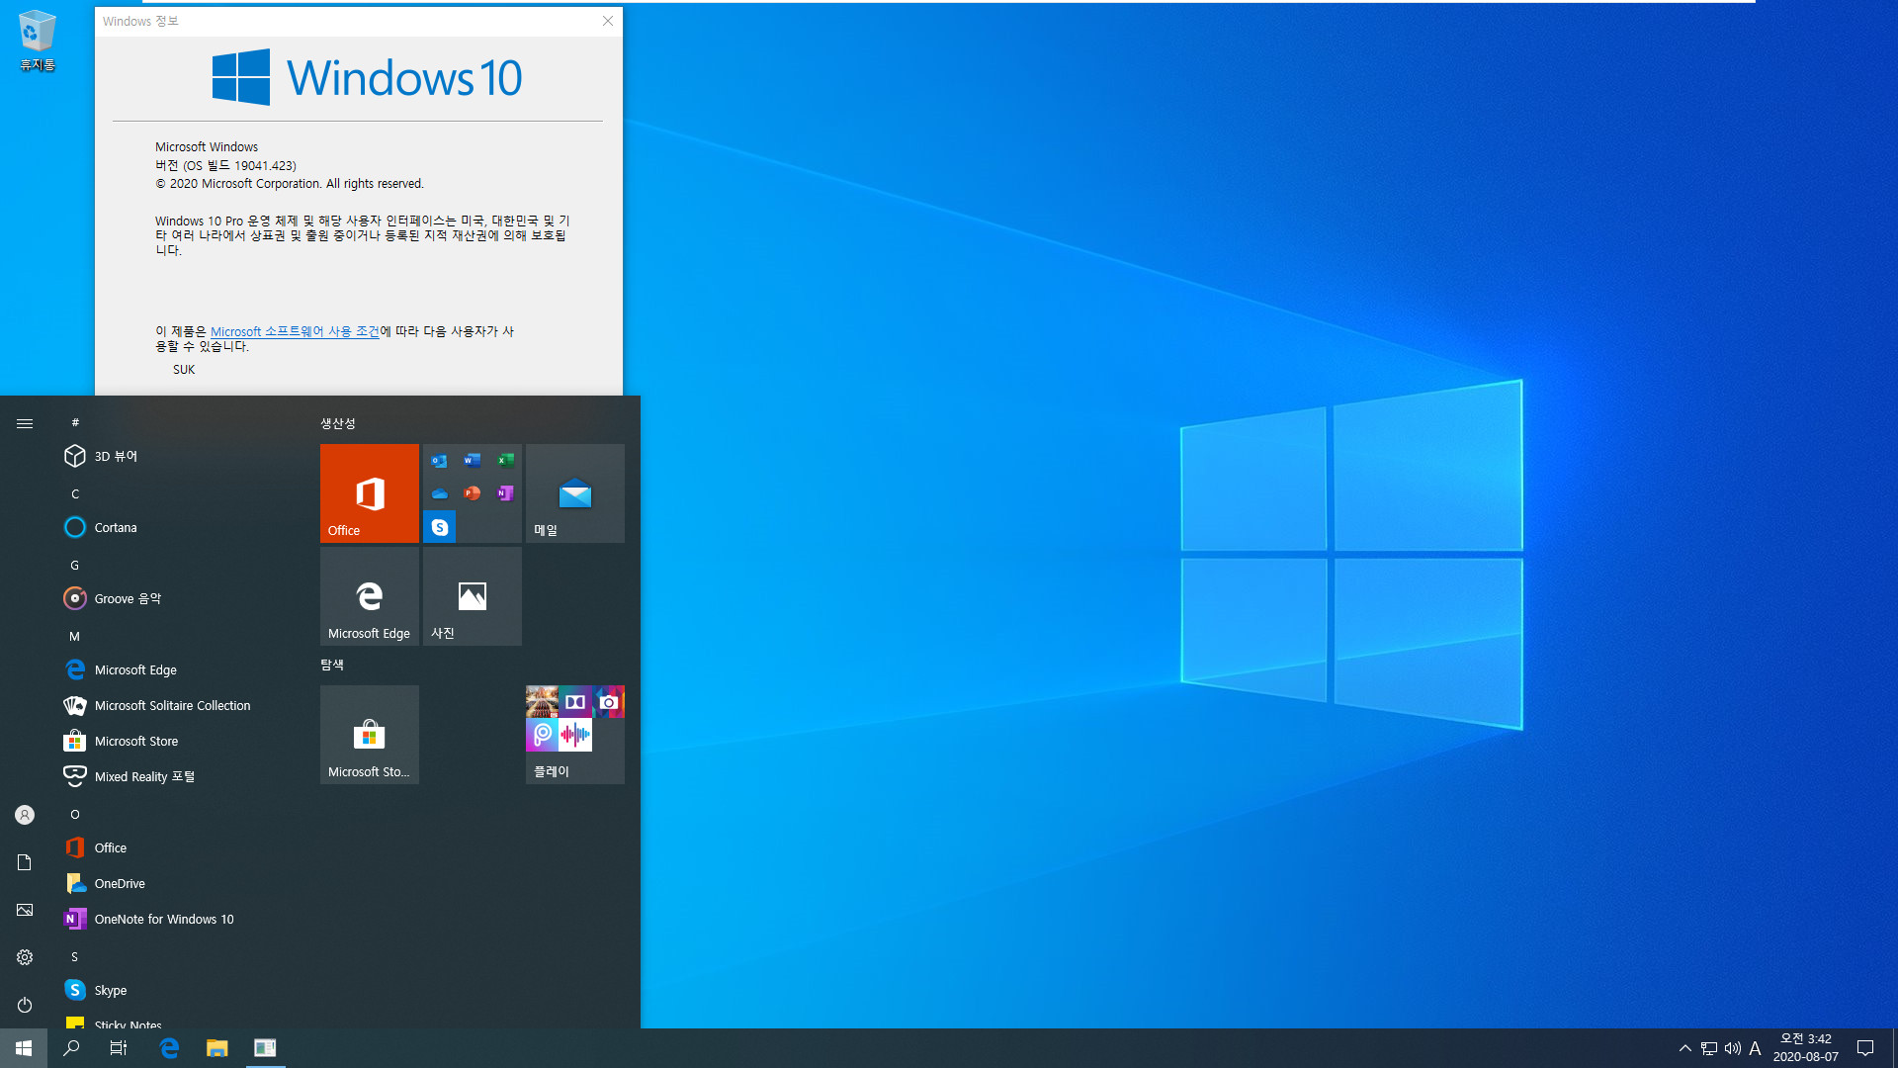The image size is (1898, 1068).
Task: Select the G letter group header
Action: click(x=75, y=565)
